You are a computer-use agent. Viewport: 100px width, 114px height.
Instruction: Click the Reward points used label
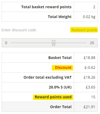pos(53,97)
